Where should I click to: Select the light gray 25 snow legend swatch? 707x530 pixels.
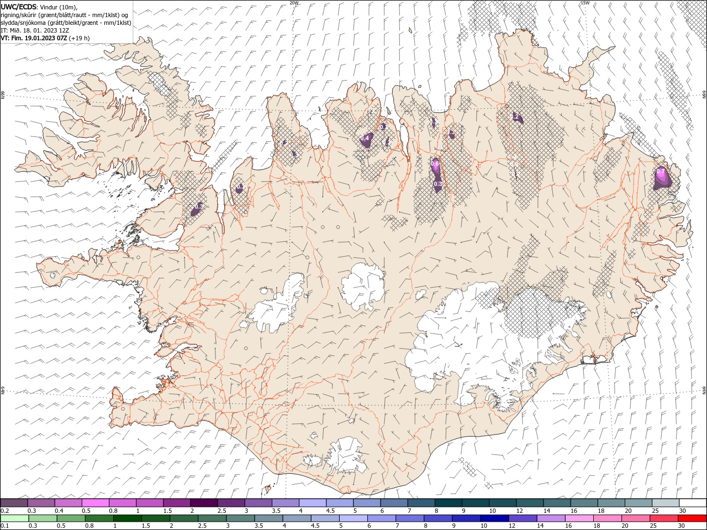665,503
